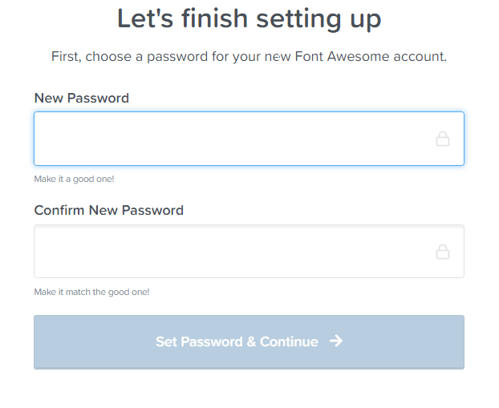The width and height of the screenshot is (499, 408).
Task: Click the lock icon in Confirm New Password field
Action: 443,252
